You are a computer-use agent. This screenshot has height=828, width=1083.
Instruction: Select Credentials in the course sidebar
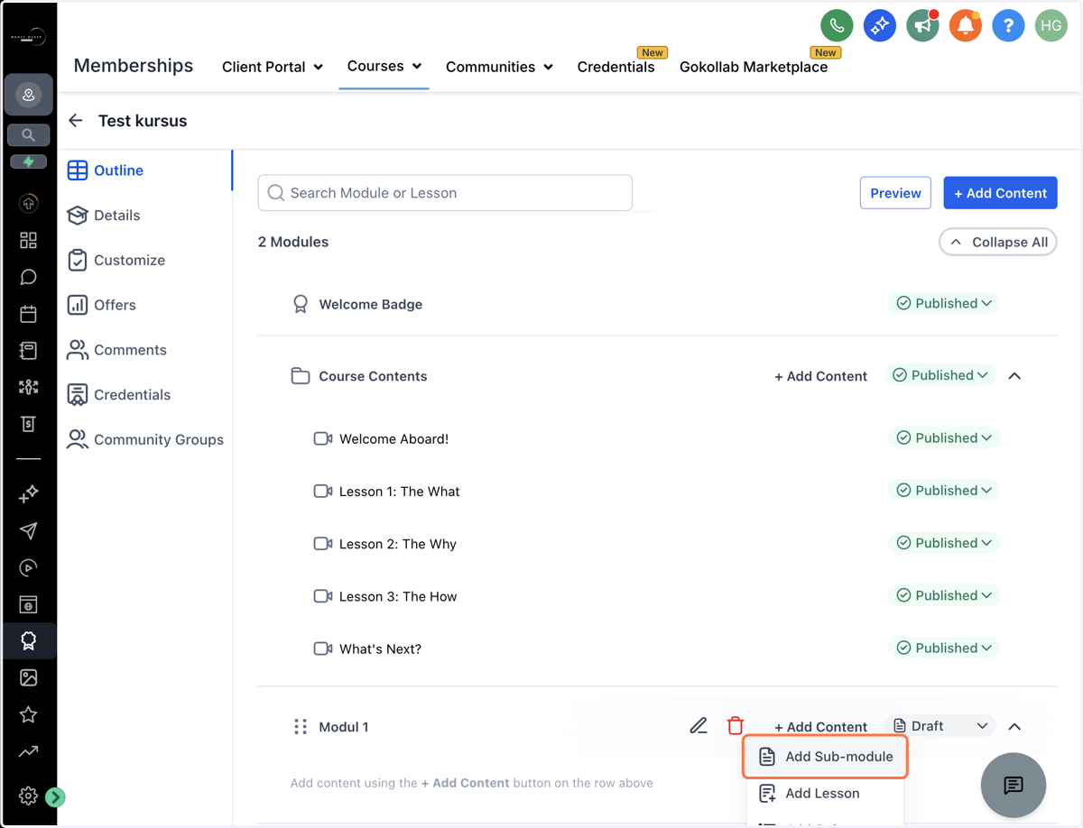[119, 395]
